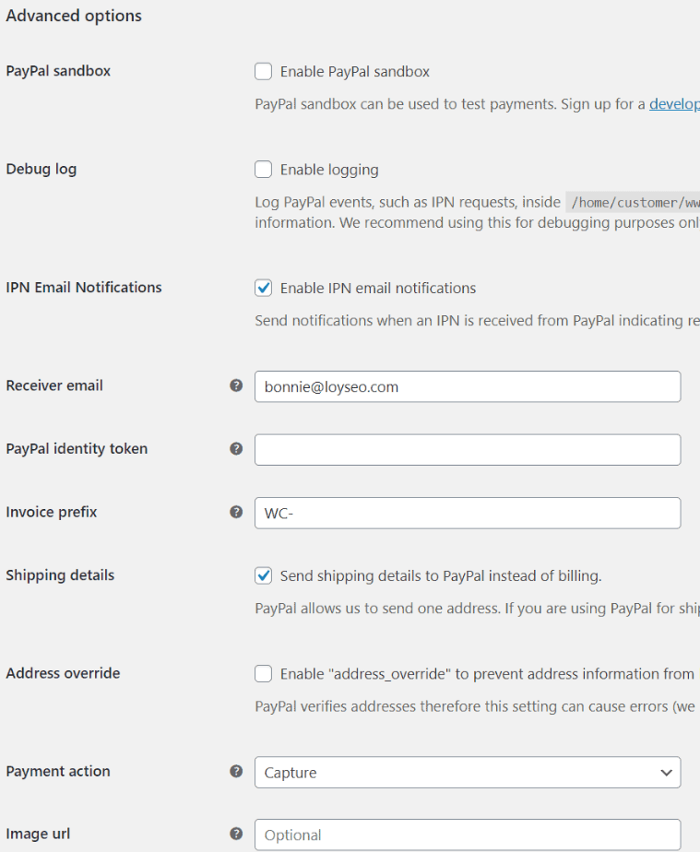Click the Invoice prefix WC- field
Viewport: 700px width, 852px height.
[468, 513]
